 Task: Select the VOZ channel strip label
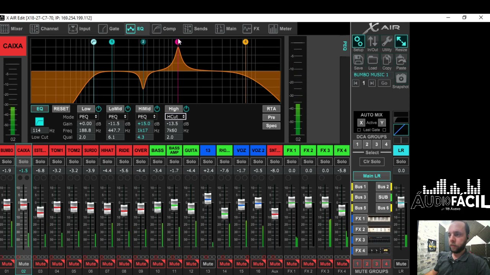click(241, 150)
